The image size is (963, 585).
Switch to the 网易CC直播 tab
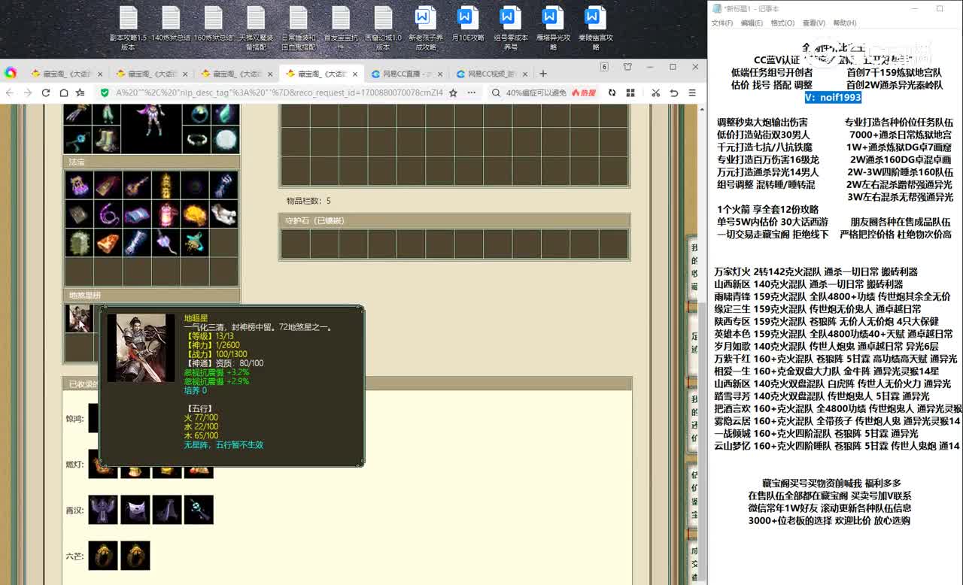point(408,74)
